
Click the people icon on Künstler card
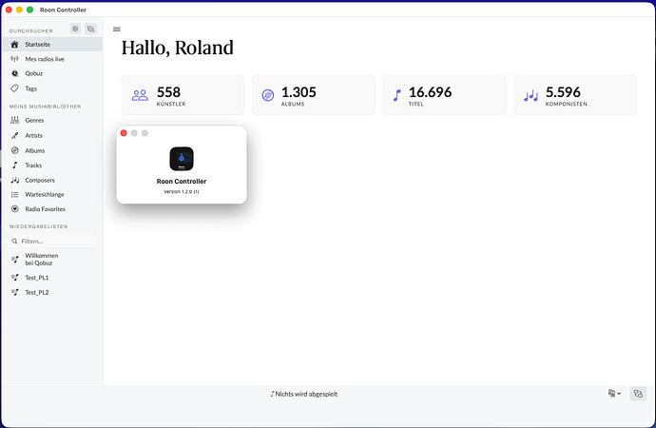tap(140, 95)
